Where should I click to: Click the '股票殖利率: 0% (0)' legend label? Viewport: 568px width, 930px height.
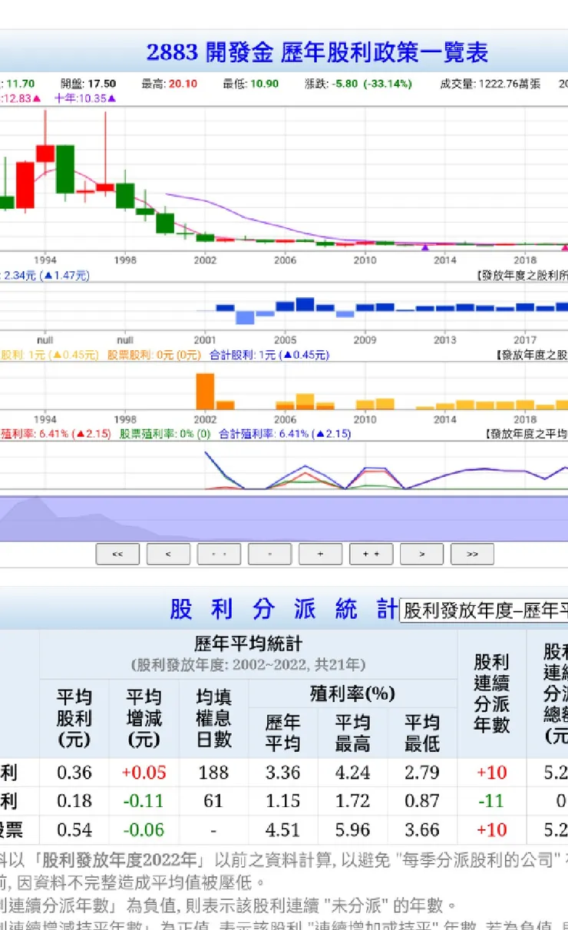click(x=164, y=434)
